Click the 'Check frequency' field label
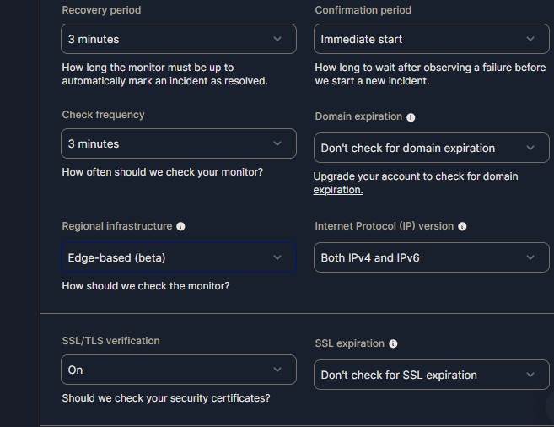554x427 pixels. click(103, 115)
